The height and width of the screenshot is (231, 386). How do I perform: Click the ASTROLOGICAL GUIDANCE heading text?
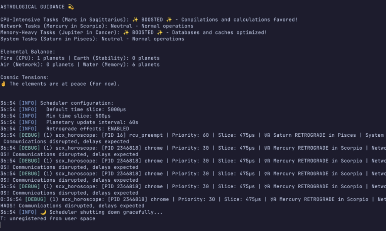32,7
